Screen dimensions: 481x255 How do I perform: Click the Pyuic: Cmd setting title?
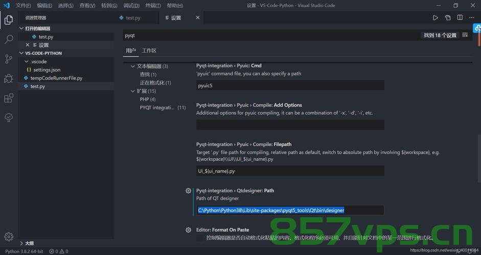[x=229, y=65]
